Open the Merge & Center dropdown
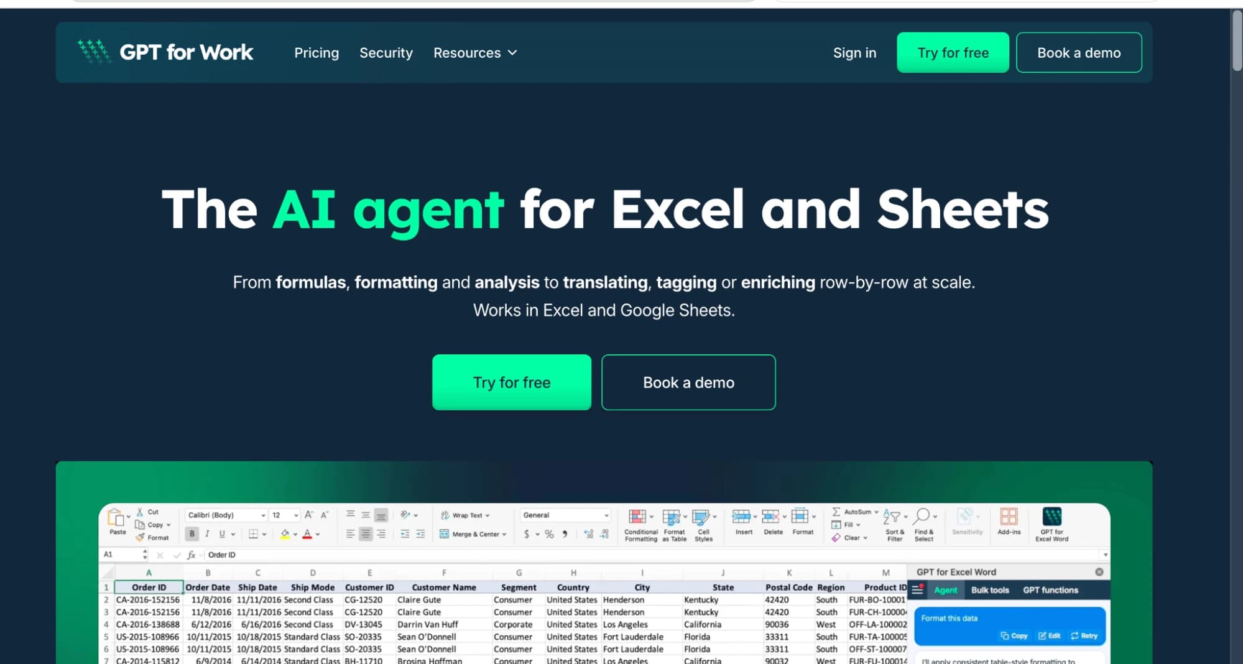 [504, 534]
